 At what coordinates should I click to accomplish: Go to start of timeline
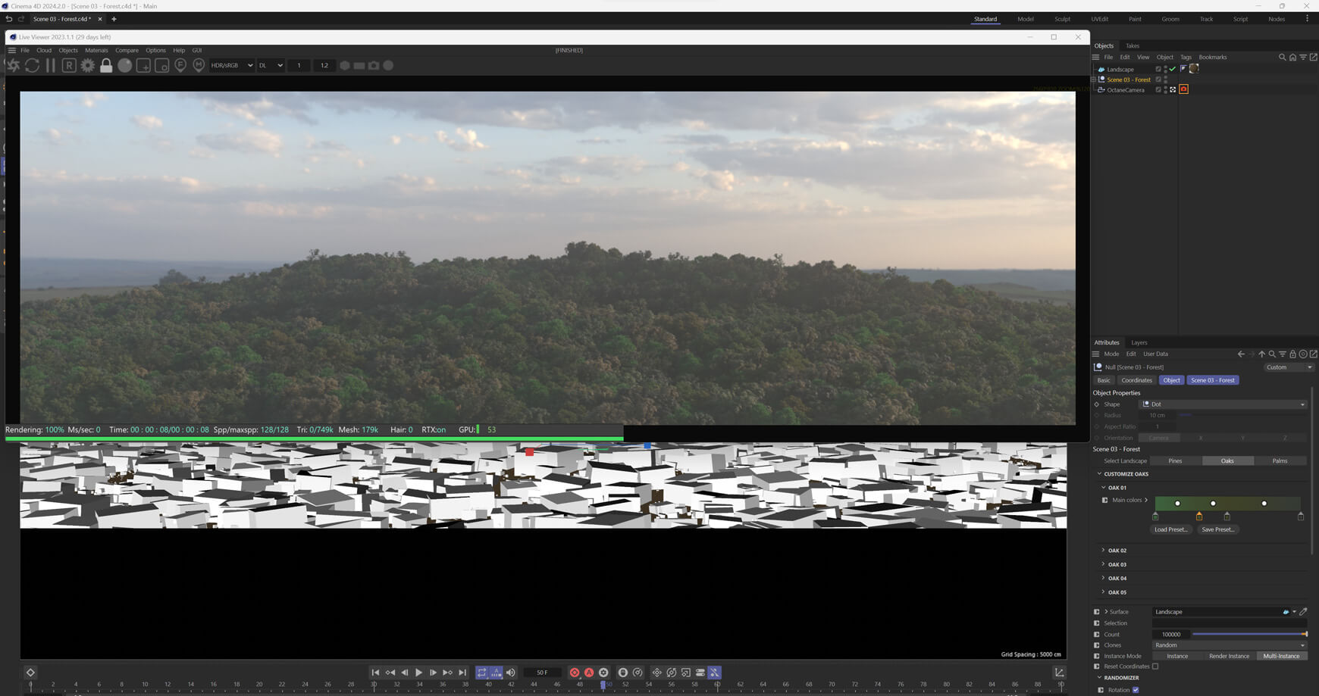click(x=375, y=673)
